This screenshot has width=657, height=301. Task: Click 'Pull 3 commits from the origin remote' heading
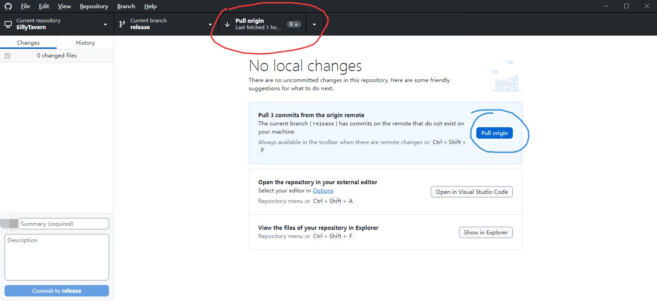(x=311, y=115)
